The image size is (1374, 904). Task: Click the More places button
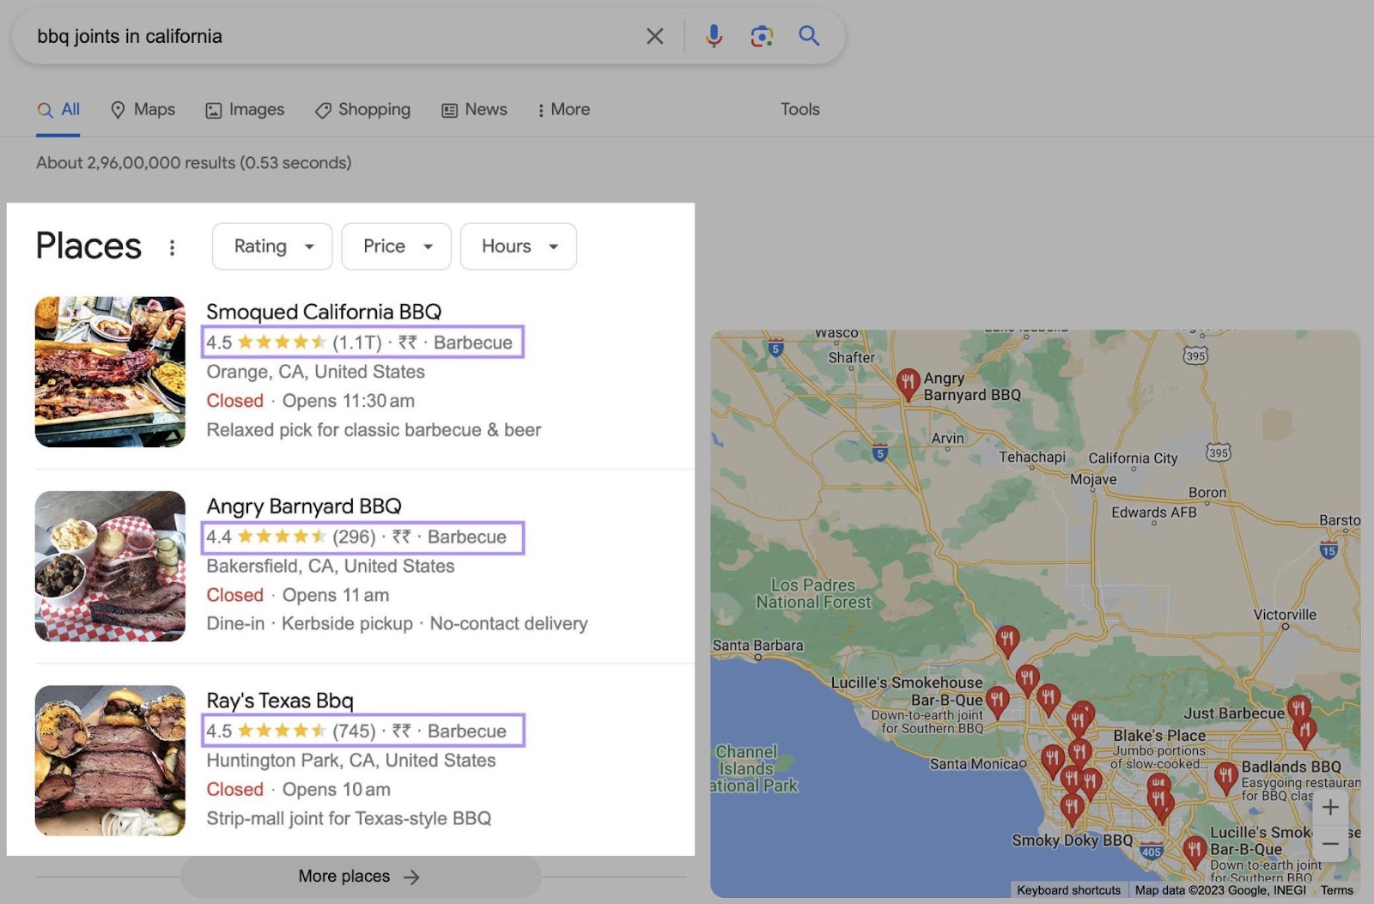pos(359,876)
